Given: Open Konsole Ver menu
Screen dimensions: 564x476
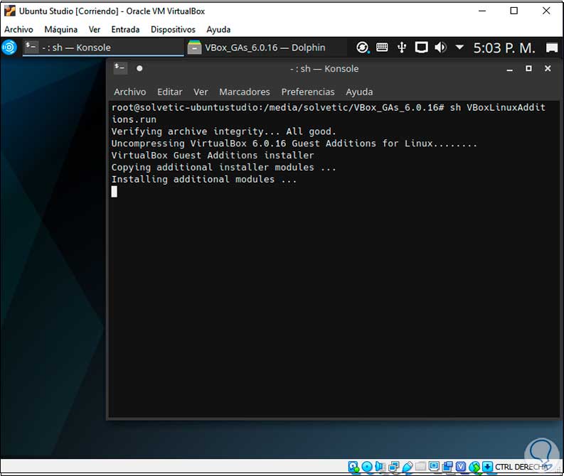Looking at the screenshot, I should pos(201,92).
